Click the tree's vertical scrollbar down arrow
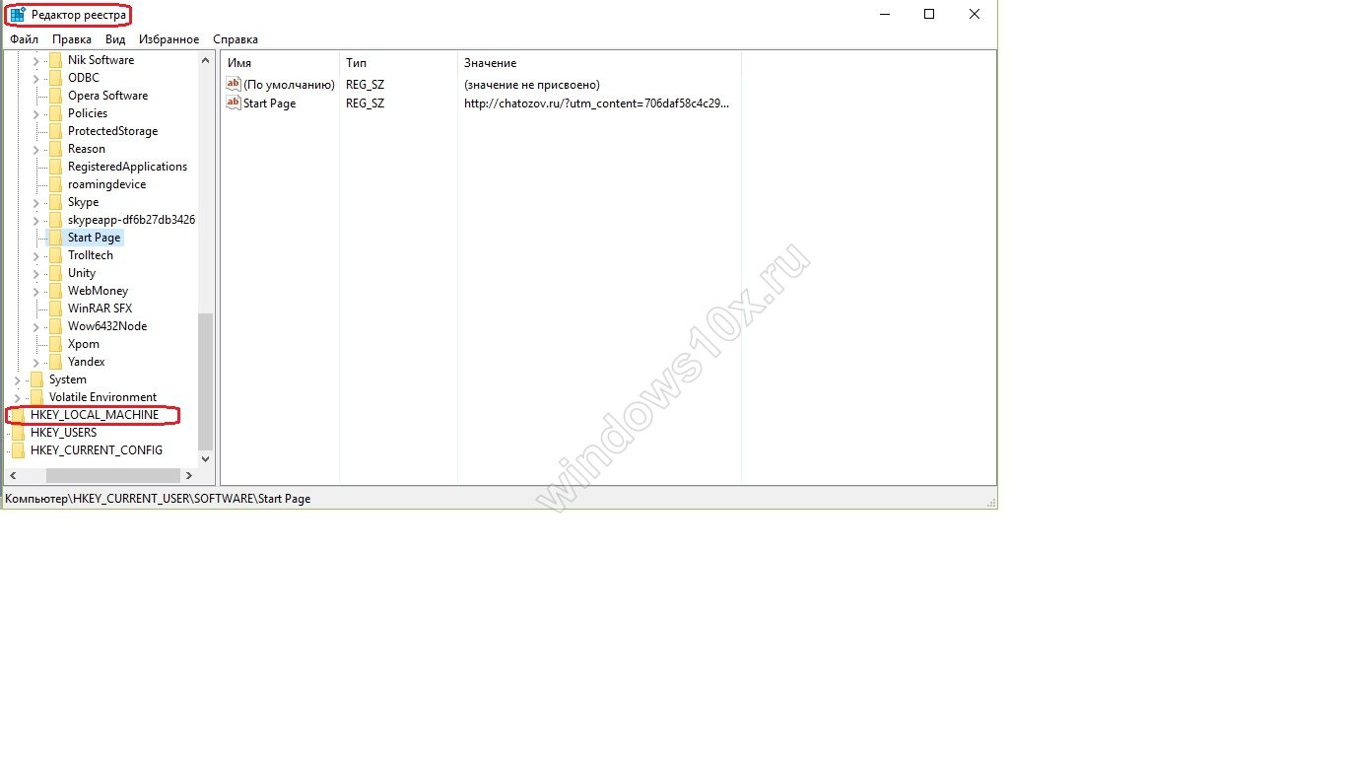This screenshot has width=1346, height=757. (x=206, y=458)
